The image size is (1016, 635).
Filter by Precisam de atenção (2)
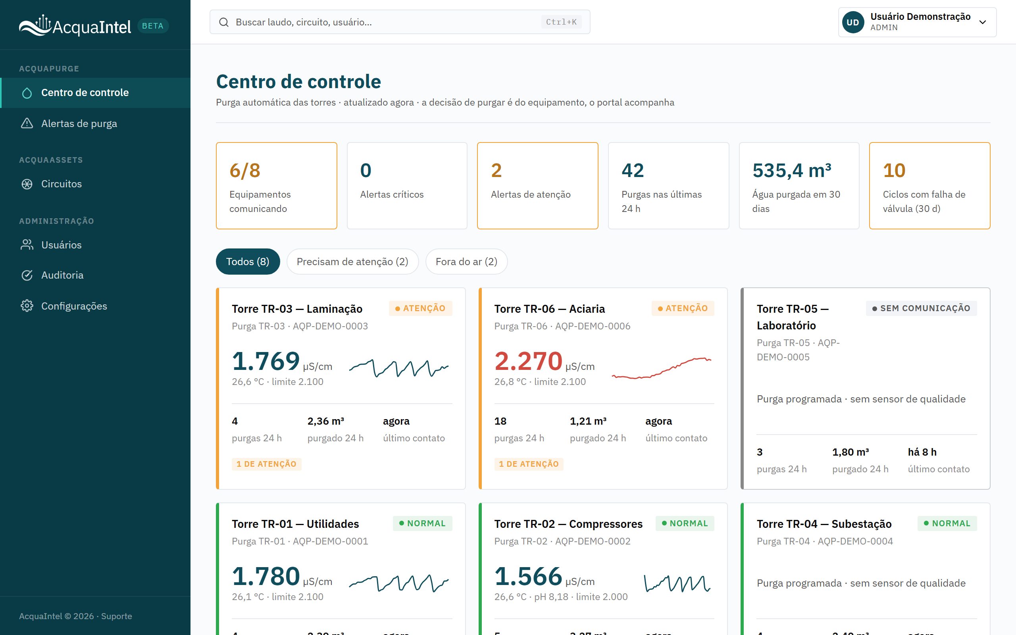(x=353, y=262)
